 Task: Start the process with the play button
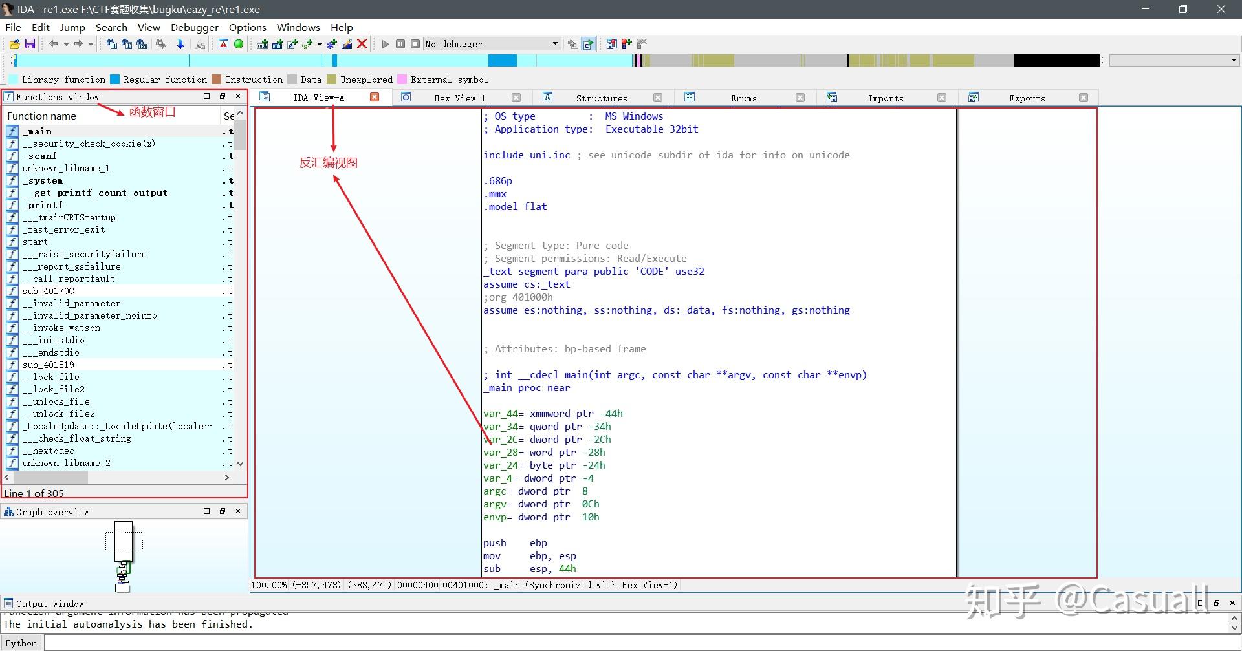pyautogui.click(x=386, y=44)
